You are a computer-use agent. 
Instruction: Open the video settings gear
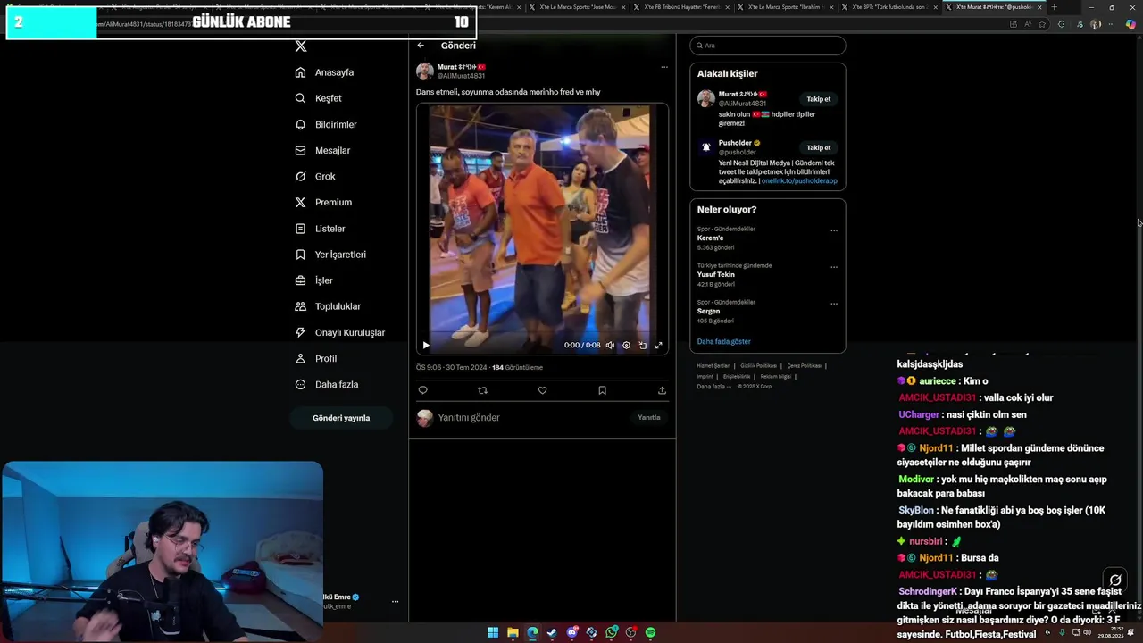(626, 345)
